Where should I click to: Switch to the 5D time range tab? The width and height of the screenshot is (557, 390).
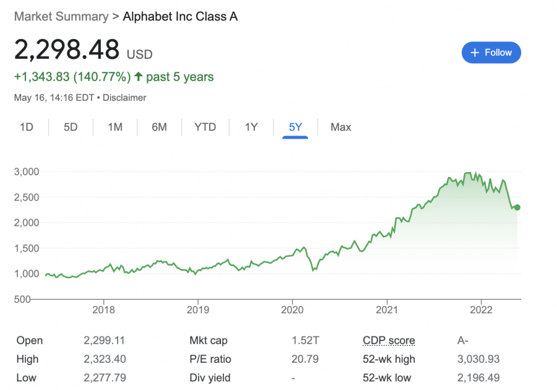70,127
